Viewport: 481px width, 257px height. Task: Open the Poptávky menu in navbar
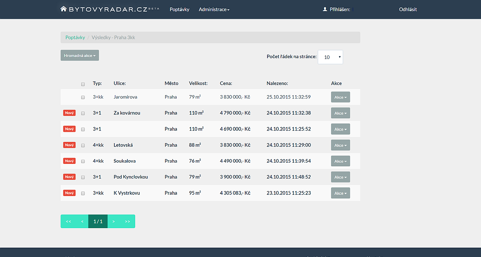click(x=179, y=9)
